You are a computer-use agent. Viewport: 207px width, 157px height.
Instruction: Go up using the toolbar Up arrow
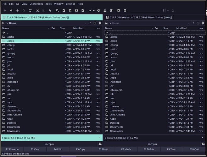(x=17, y=11)
